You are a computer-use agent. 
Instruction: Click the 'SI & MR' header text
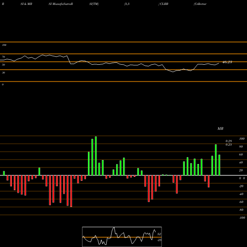26,4
